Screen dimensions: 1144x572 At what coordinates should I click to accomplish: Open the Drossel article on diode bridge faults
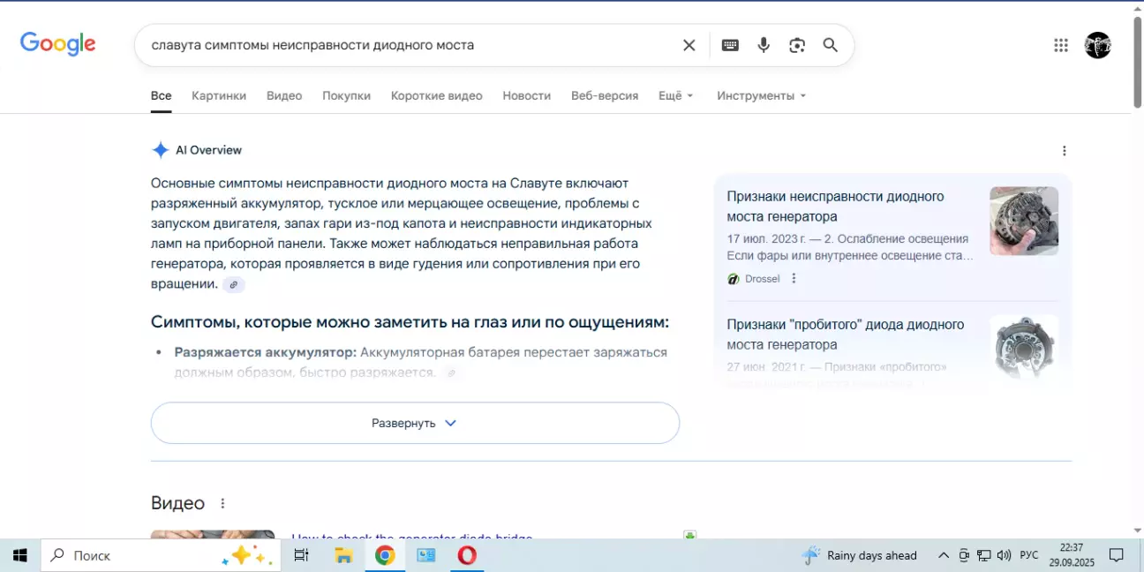835,207
